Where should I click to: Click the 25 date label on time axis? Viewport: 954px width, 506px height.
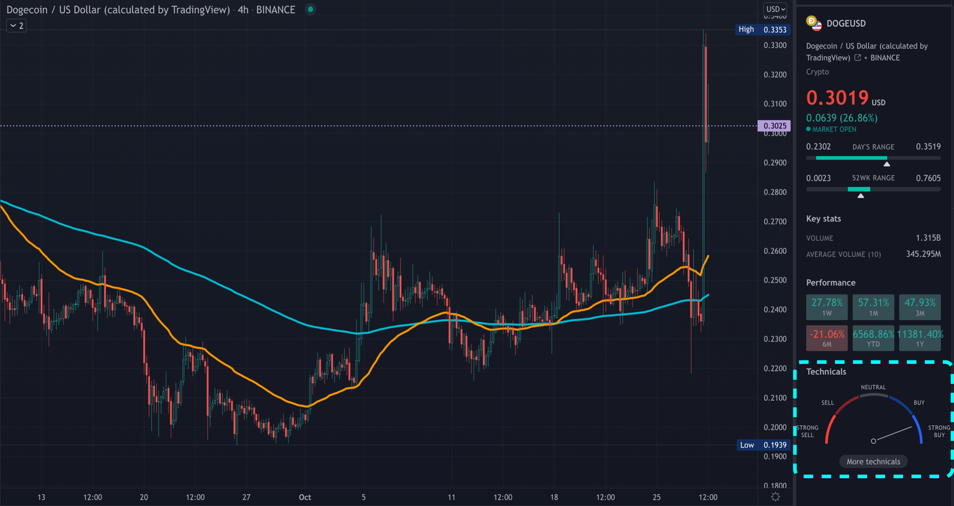point(657,497)
